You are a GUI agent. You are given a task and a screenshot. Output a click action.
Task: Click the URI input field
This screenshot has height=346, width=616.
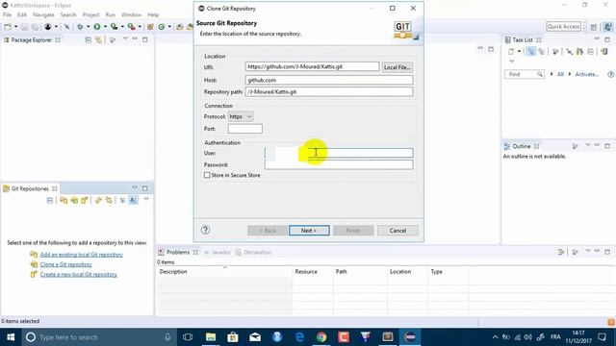click(x=312, y=66)
